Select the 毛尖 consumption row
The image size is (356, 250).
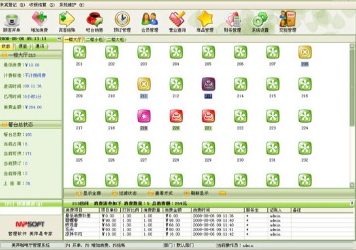208,230
